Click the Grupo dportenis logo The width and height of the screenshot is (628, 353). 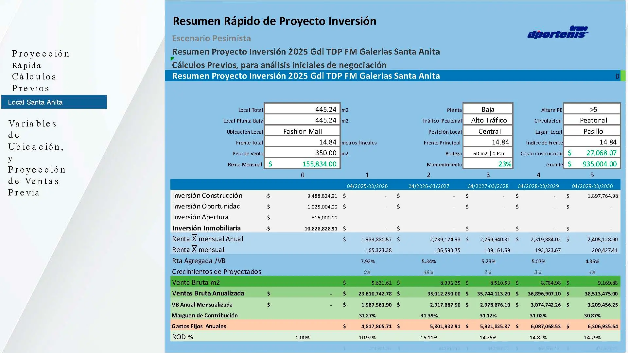[x=558, y=32]
